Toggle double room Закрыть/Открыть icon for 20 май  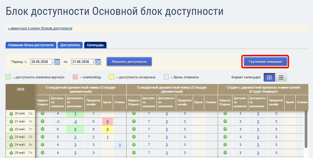click(x=134, y=113)
